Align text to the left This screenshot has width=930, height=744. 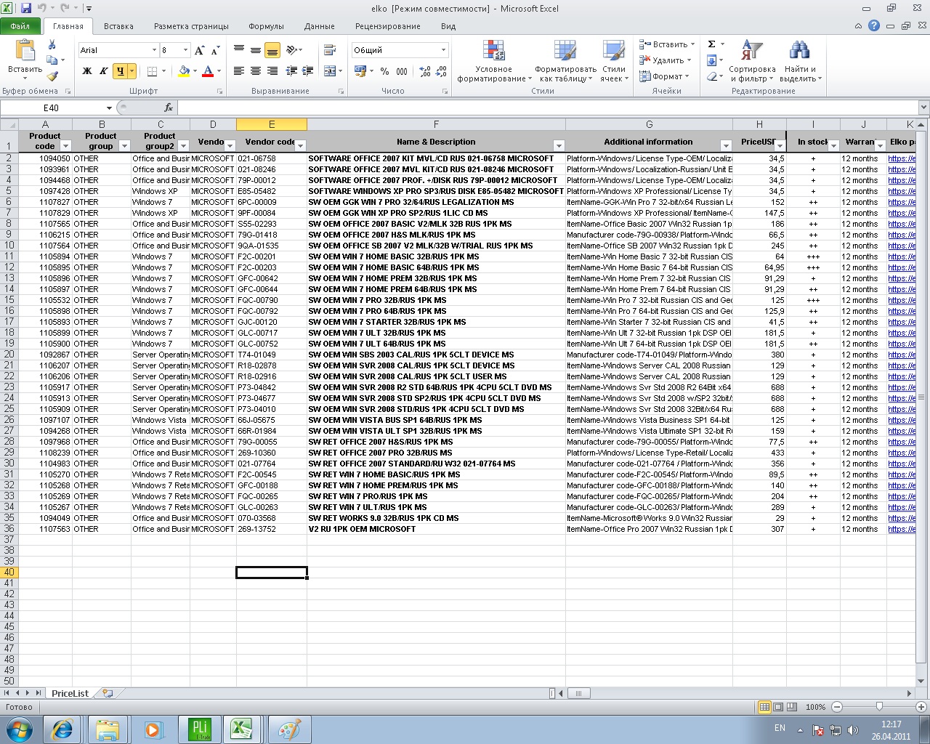[239, 71]
